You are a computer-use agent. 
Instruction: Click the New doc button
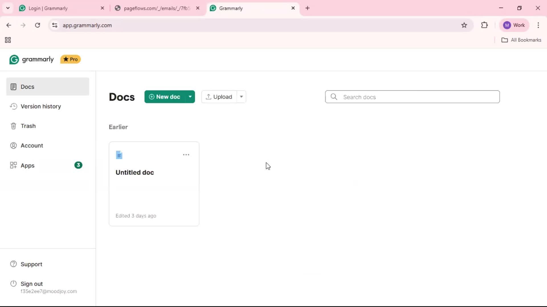coord(165,97)
